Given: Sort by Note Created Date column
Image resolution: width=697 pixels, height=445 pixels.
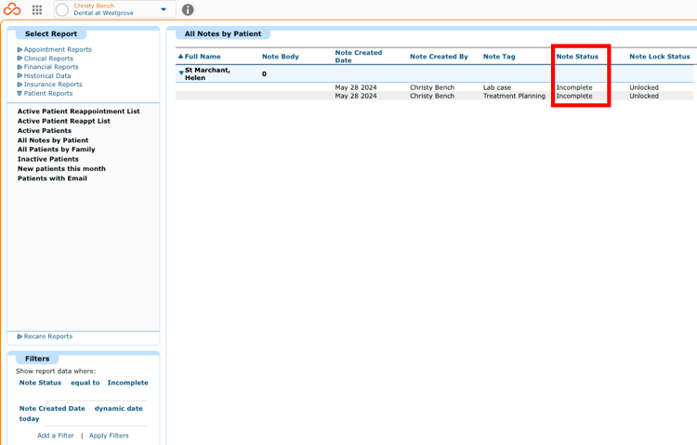Looking at the screenshot, I should (x=359, y=57).
